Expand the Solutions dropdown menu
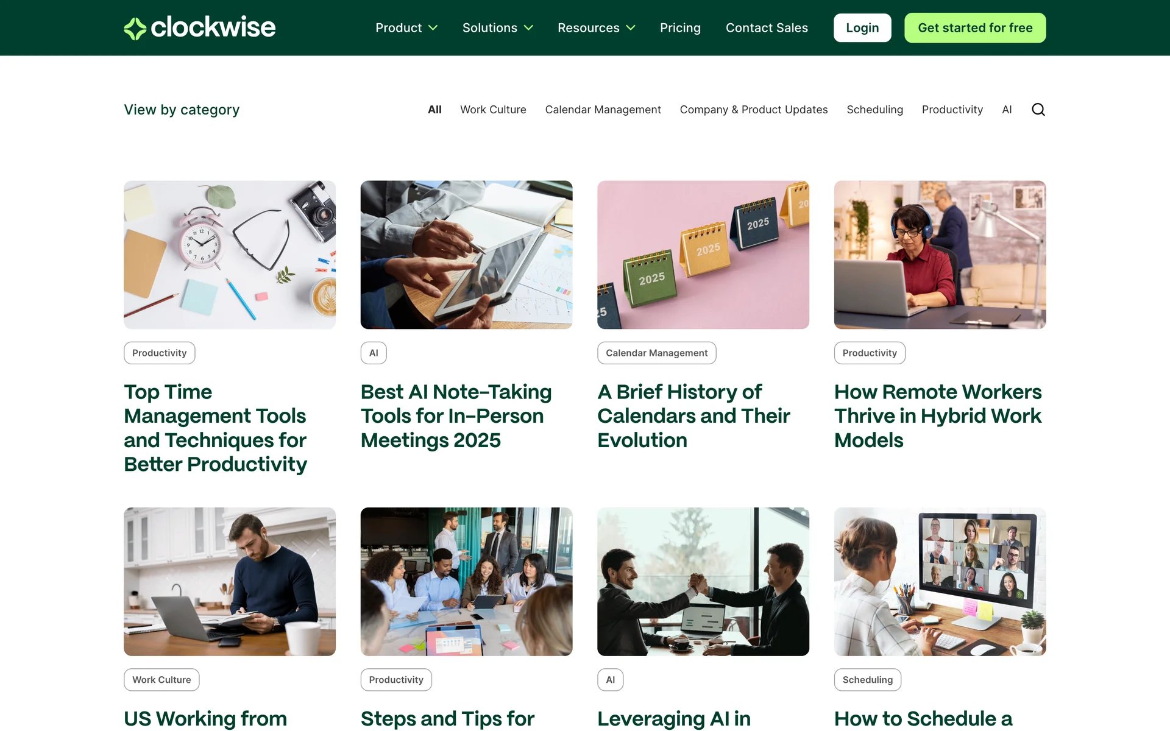This screenshot has width=1170, height=731. (497, 28)
